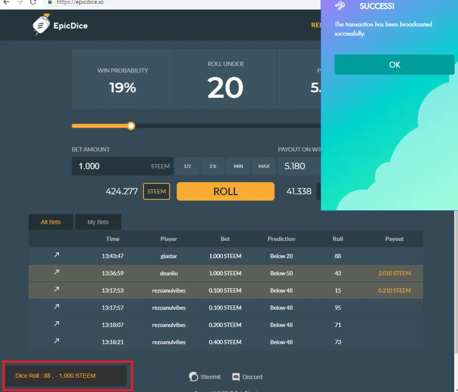Open bet link arrow for 13:17:53 row
Viewport: 458px width, 392px height.
click(x=56, y=289)
